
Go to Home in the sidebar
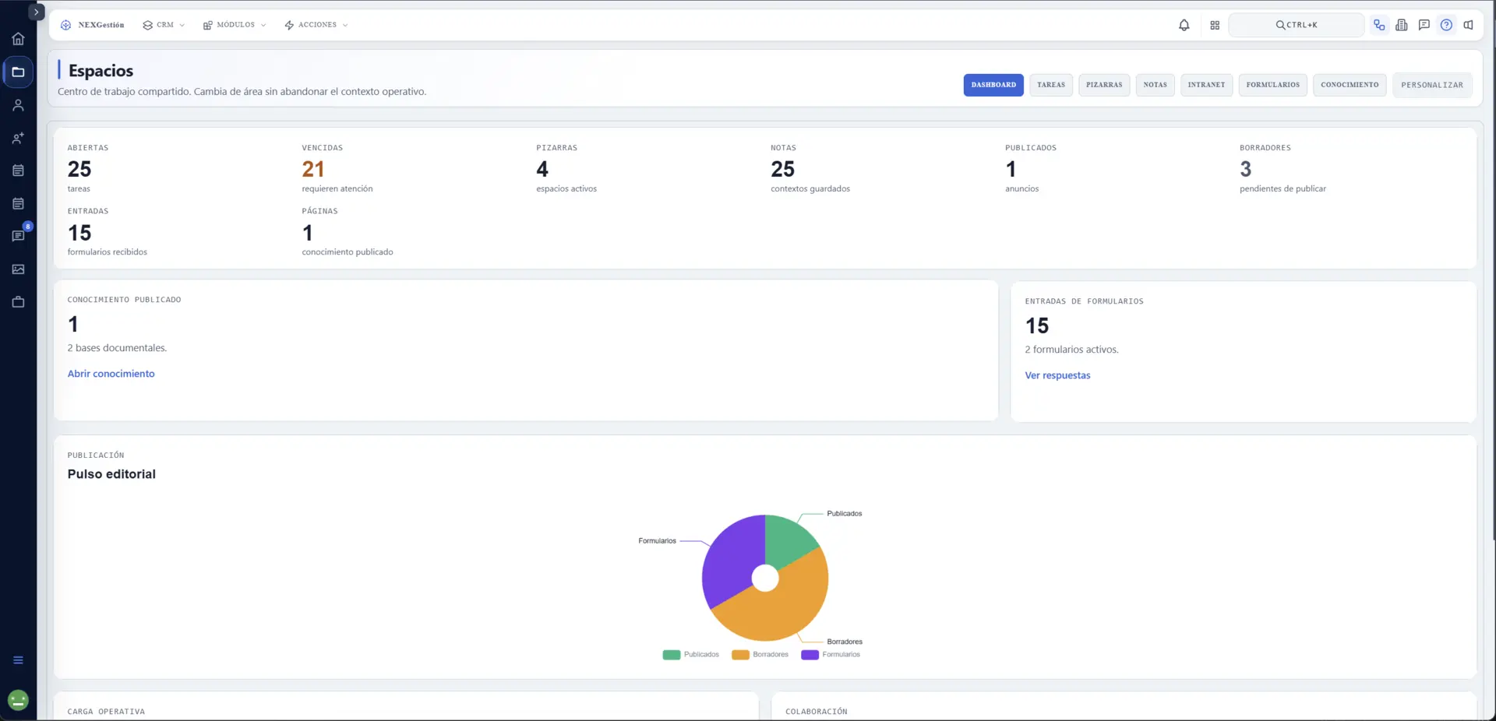tap(18, 39)
